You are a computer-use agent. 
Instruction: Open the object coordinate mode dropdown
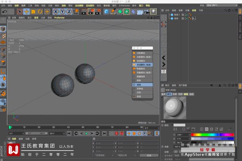click(x=104, y=155)
